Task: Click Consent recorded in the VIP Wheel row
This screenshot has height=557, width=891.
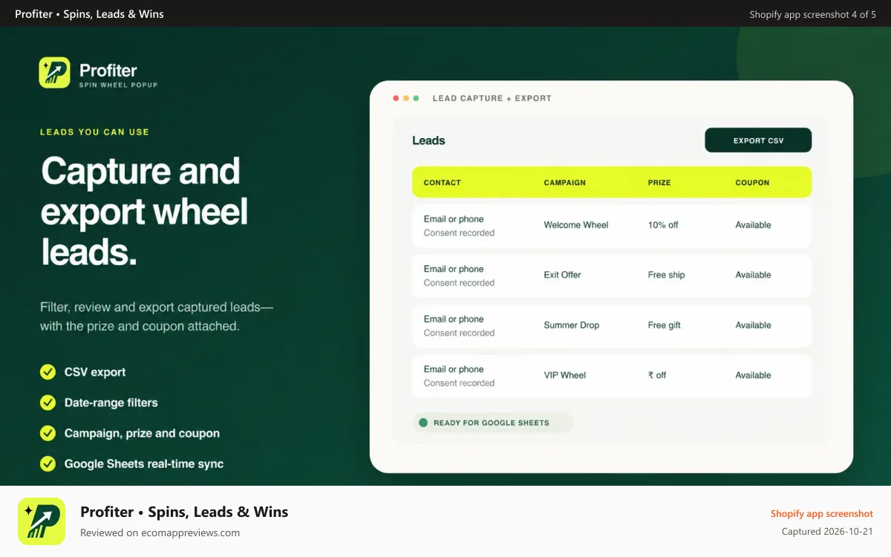Action: pos(459,383)
